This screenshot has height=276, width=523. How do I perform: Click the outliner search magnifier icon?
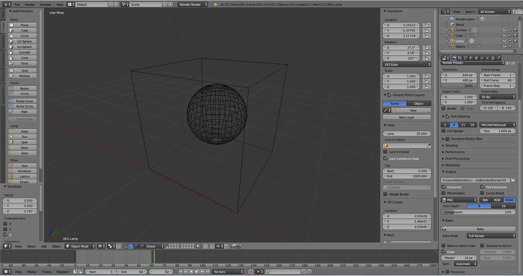(x=516, y=12)
